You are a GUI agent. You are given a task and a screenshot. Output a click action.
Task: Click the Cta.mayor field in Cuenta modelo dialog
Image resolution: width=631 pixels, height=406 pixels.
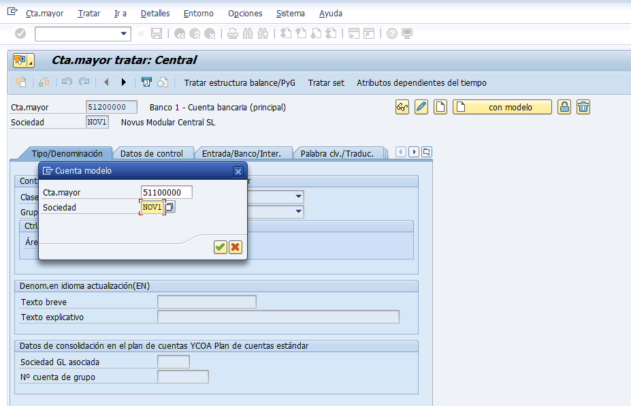pos(167,192)
